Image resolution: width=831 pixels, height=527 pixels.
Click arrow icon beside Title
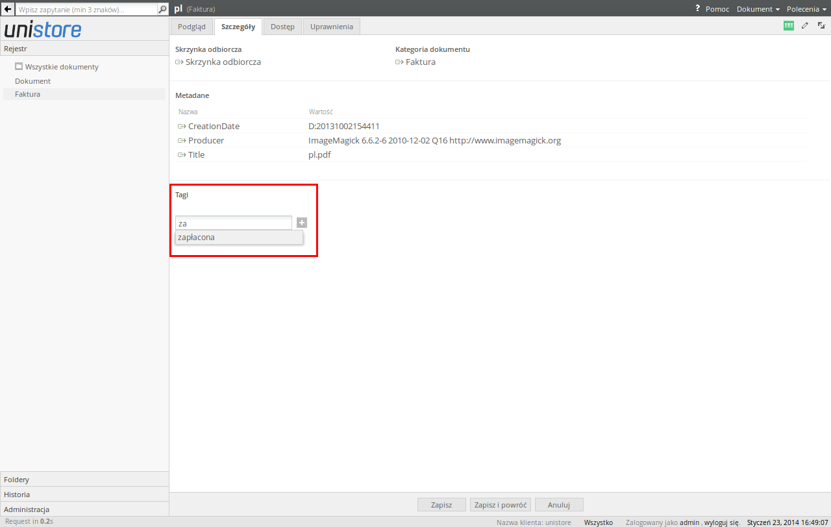pyautogui.click(x=182, y=154)
